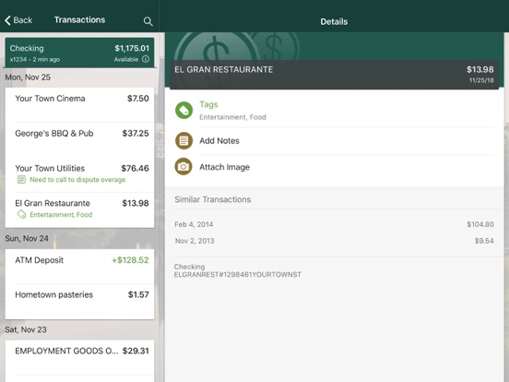
Task: Open transaction search magnifier icon
Action: click(x=148, y=21)
